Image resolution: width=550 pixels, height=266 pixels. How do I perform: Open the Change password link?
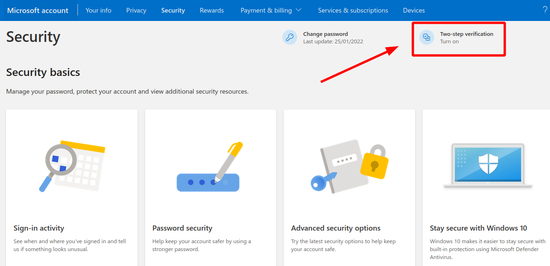coord(326,34)
